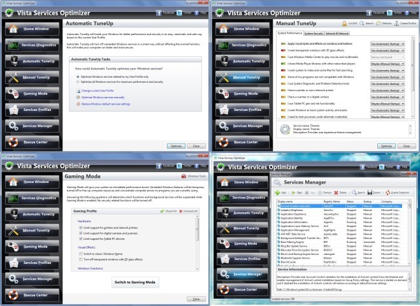Click Defaults icon in Manual TuneUp header

378,24
